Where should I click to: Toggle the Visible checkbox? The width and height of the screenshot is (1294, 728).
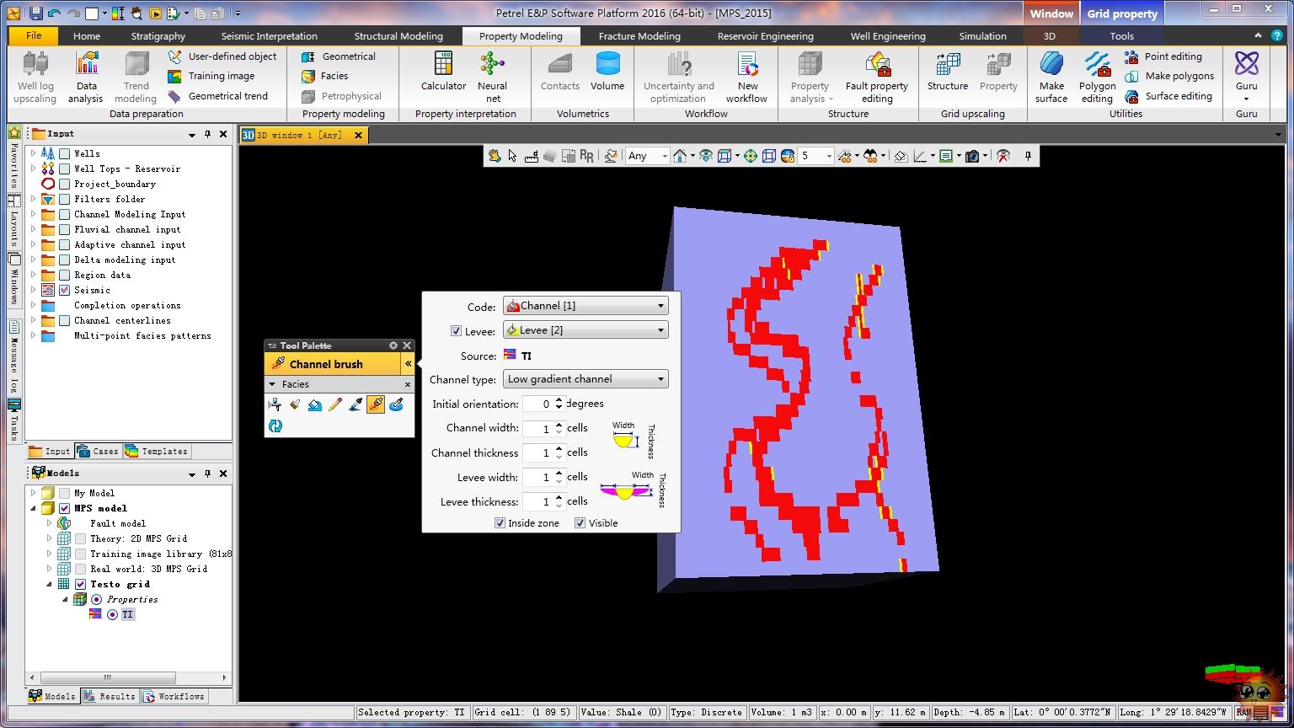(x=580, y=523)
